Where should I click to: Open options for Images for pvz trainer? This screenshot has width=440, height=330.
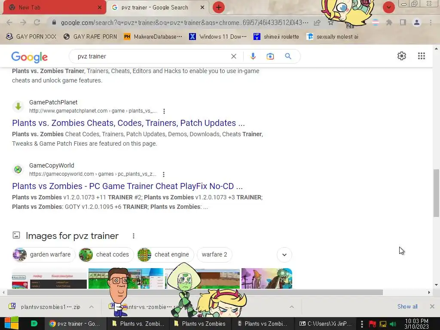coord(134,236)
